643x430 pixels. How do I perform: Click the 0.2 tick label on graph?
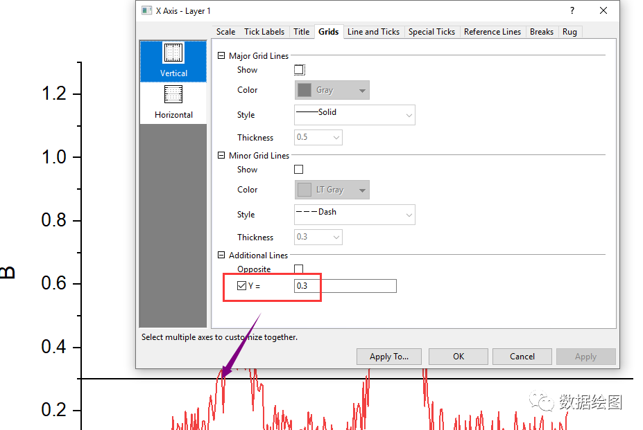click(x=53, y=411)
